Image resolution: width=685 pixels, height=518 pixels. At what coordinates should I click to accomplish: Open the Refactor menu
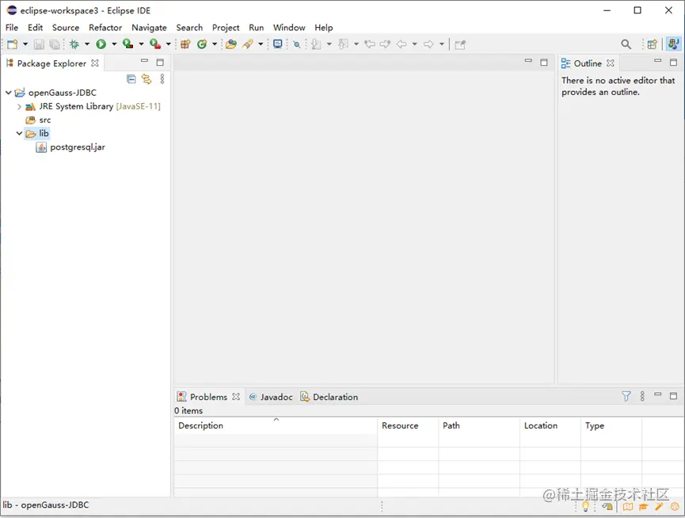click(x=105, y=28)
